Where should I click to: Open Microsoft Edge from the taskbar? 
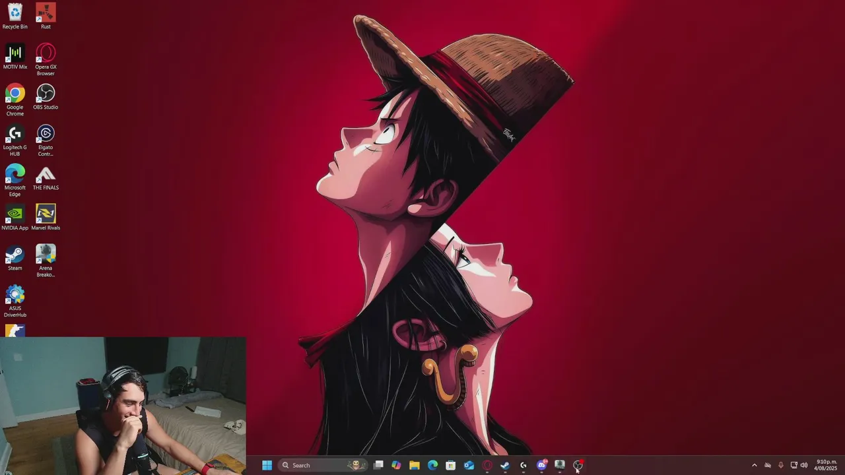pos(432,465)
